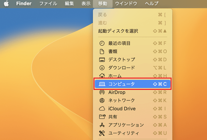Click the desktop icon for デスクトップ
The image size is (207, 140).
[102, 60]
